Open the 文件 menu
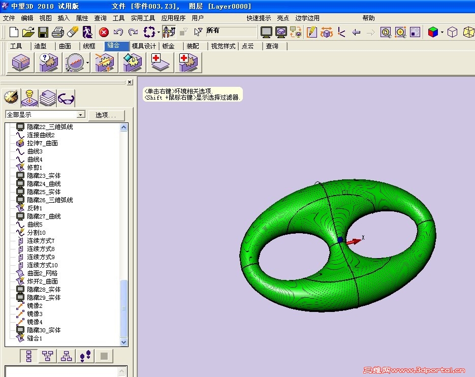 (9, 18)
